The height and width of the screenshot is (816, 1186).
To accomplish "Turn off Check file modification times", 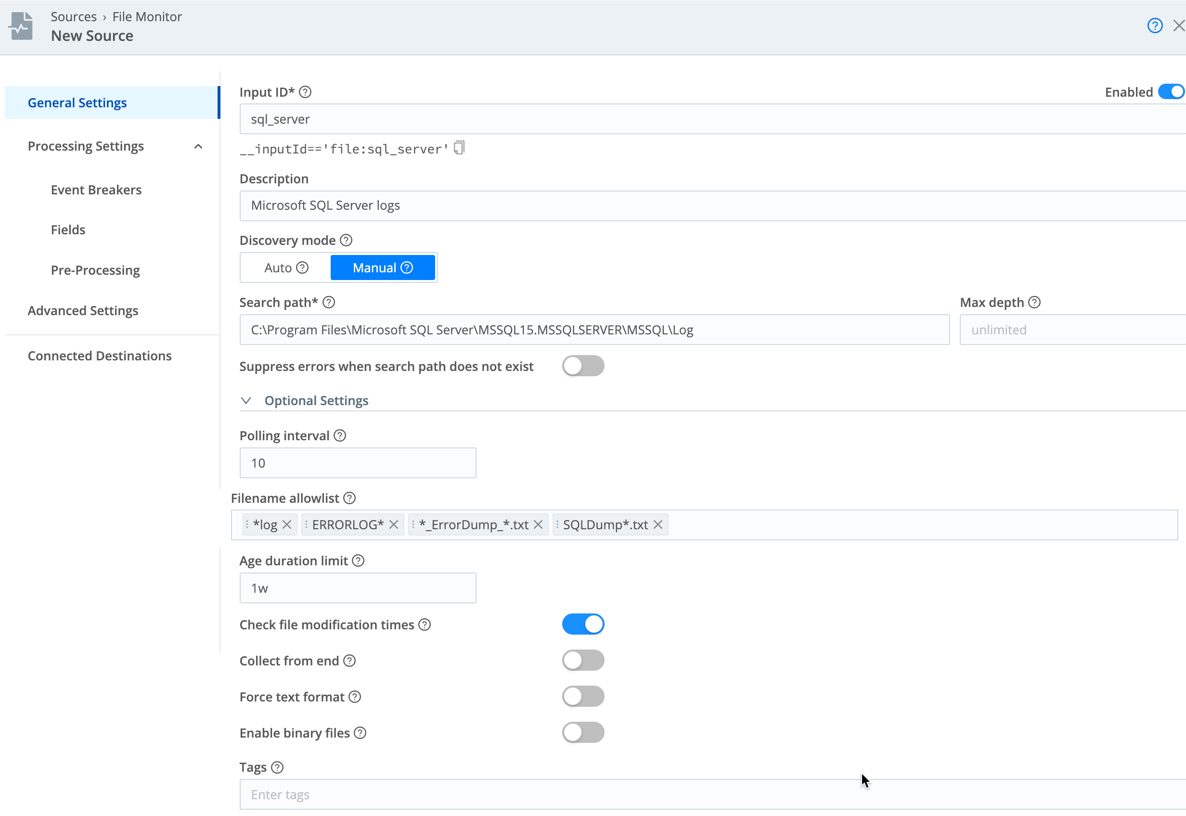I will [583, 624].
